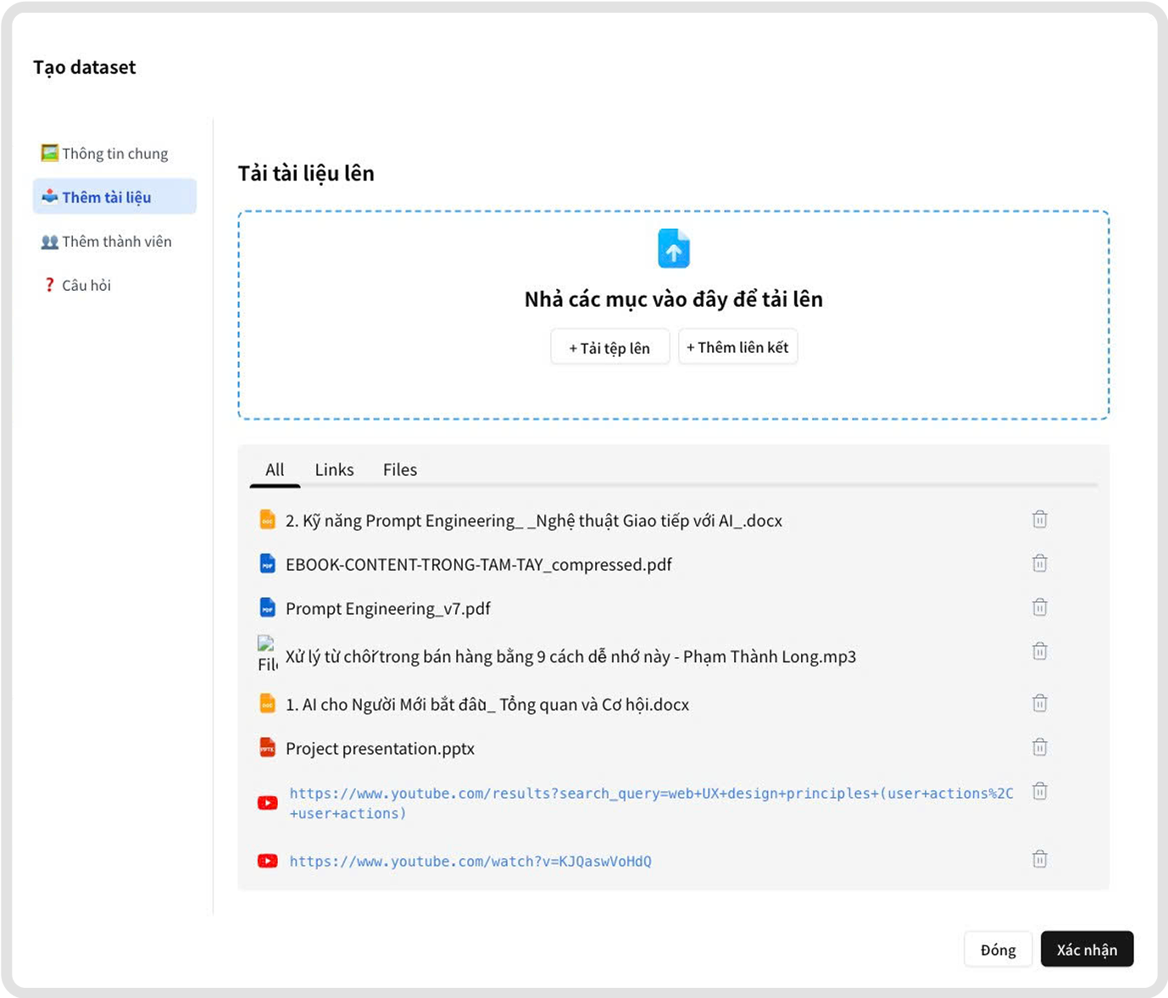Delete the YouTube search_query link via its trash icon

pyautogui.click(x=1039, y=791)
